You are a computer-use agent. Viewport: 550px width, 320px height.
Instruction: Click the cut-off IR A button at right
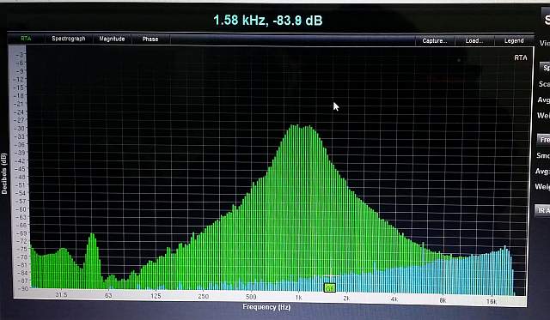pyautogui.click(x=542, y=210)
